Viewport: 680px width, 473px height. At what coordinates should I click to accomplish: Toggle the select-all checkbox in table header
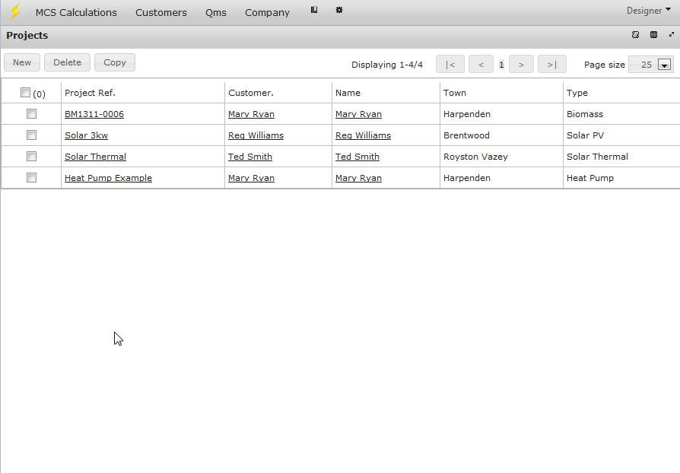pyautogui.click(x=25, y=93)
